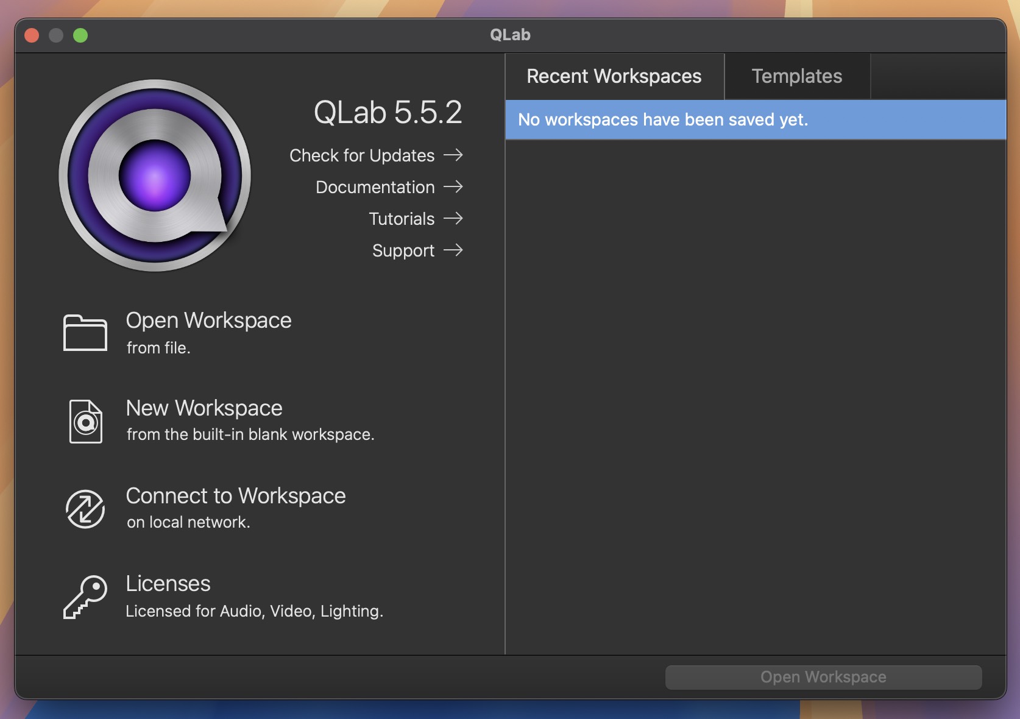Click the arrow beside Support
The image size is (1020, 719).
(453, 250)
